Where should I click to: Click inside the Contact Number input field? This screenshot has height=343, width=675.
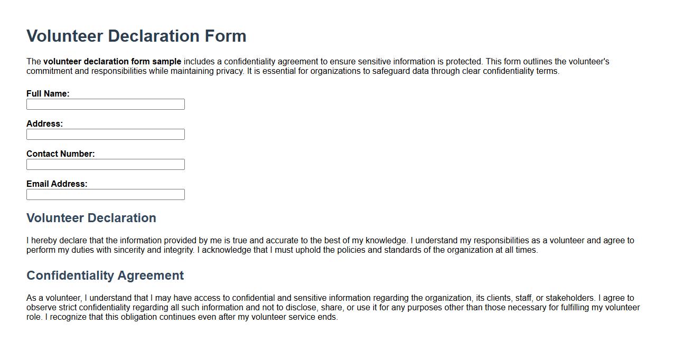105,164
